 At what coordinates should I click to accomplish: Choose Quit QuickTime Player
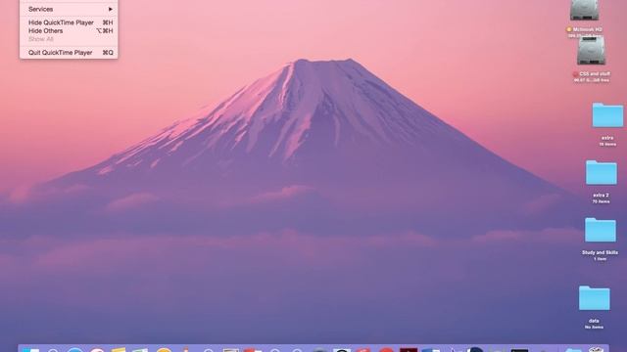coord(69,52)
